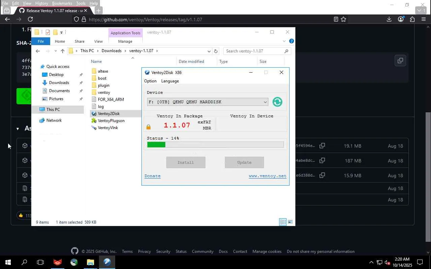This screenshot has width=431, height=269.
Task: Copy the hash of the 15.9 MB asset
Action: 322,175
